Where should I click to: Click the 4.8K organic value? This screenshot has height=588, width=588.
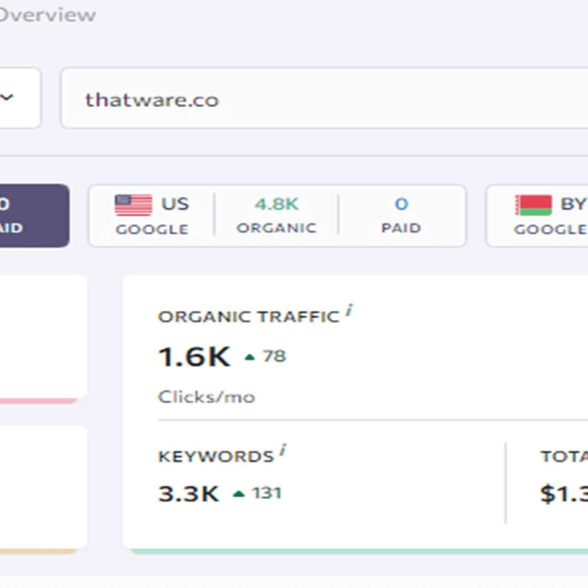(277, 204)
